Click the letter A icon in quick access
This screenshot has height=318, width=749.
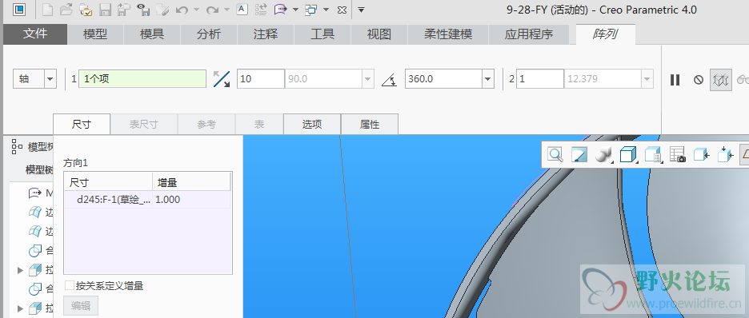[242, 9]
